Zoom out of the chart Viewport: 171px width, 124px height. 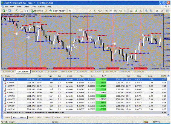(151, 11)
